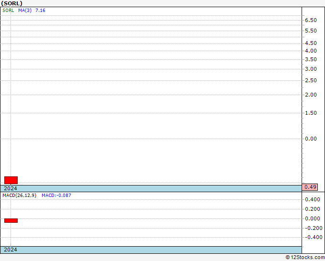
Task: Click the 7.16 moving average value
Action: point(40,11)
